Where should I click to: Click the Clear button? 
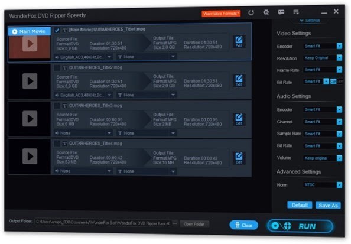[x=243, y=225]
